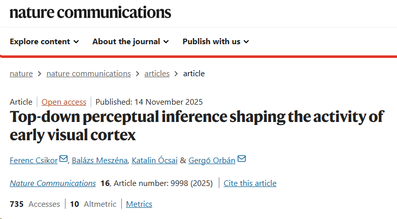The height and width of the screenshot is (219, 397).
Task: Open the Nature Communications journal link
Action: (53, 183)
